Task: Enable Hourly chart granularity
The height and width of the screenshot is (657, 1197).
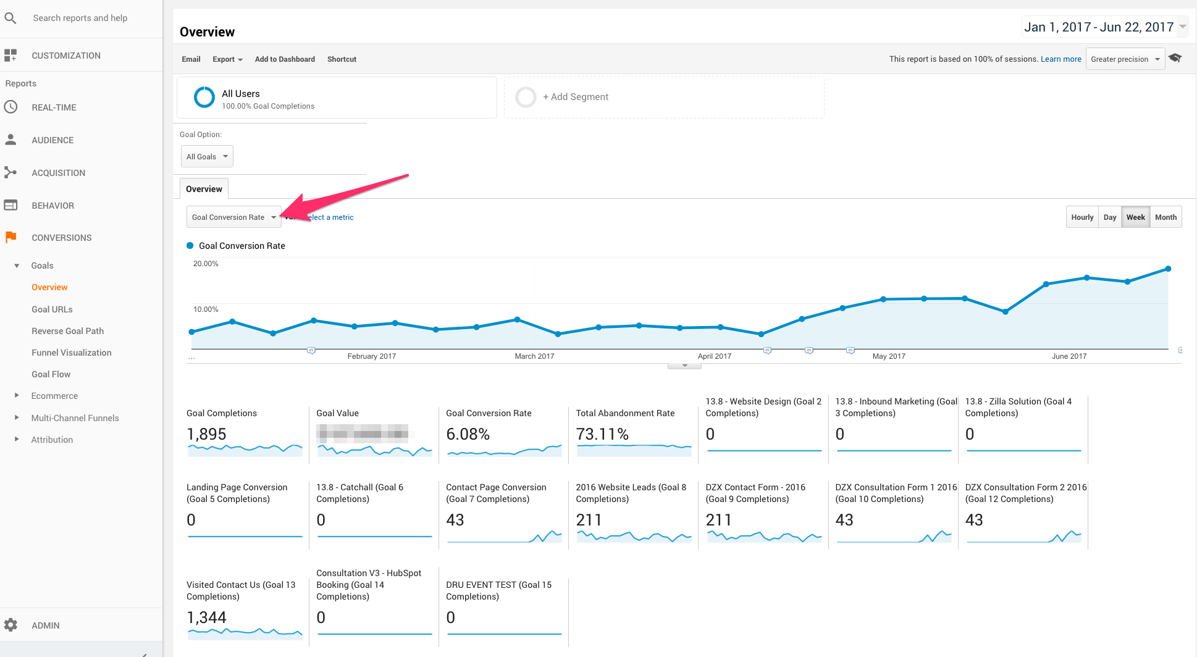Action: (x=1082, y=217)
